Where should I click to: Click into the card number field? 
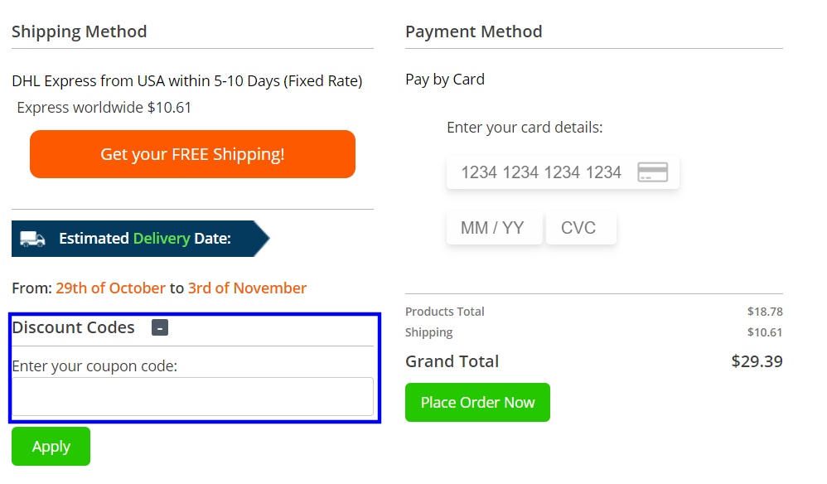click(541, 172)
